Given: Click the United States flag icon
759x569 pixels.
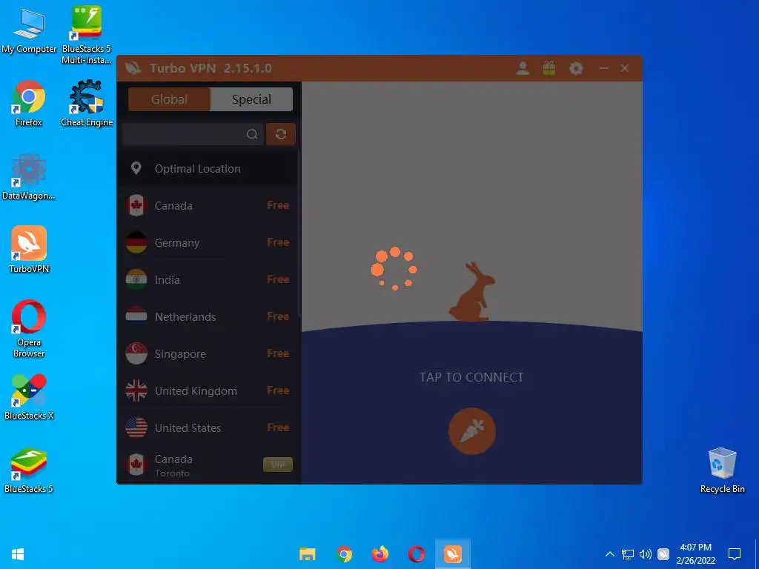Looking at the screenshot, I should pos(136,427).
